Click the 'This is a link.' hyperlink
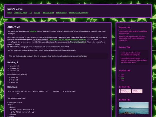The width and height of the screenshot is (156, 117). click(53, 40)
